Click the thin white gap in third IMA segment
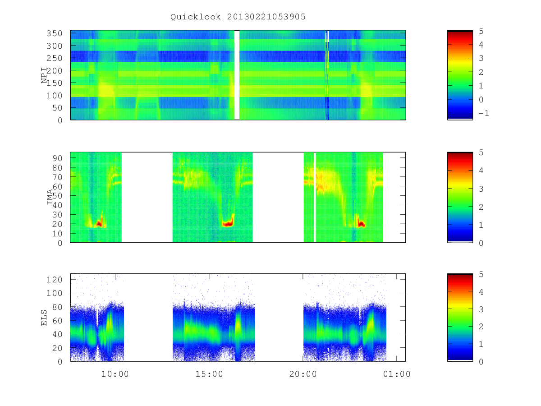The height and width of the screenshot is (406, 541). [315, 197]
